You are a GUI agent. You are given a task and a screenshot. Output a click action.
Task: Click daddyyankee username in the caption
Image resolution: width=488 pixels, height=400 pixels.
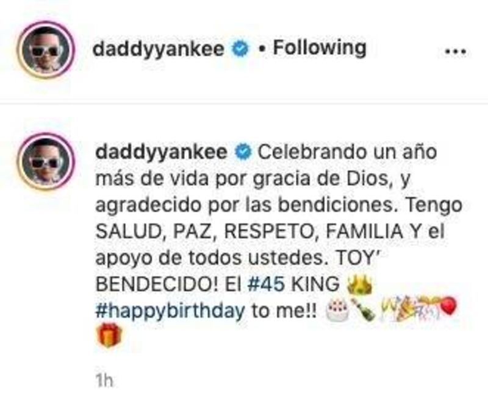pos(162,152)
